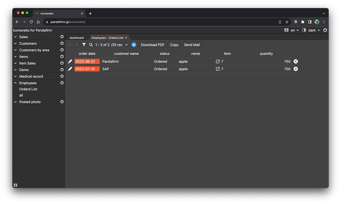Click the red 2023-06-01 order date cell

(x=87, y=62)
